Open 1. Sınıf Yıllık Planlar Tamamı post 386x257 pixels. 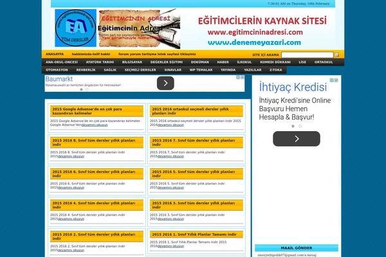click(194, 235)
